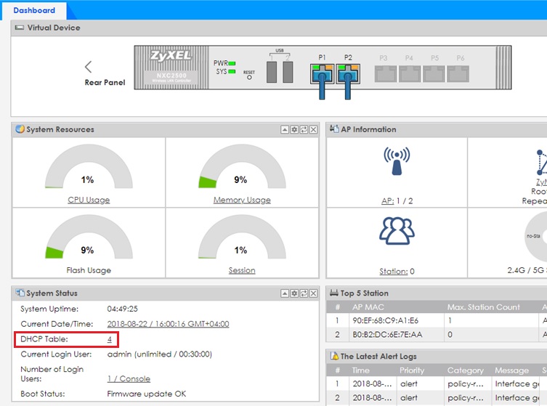547x406 pixels.
Task: Click the AP antenna icon
Action: pyautogui.click(x=396, y=163)
